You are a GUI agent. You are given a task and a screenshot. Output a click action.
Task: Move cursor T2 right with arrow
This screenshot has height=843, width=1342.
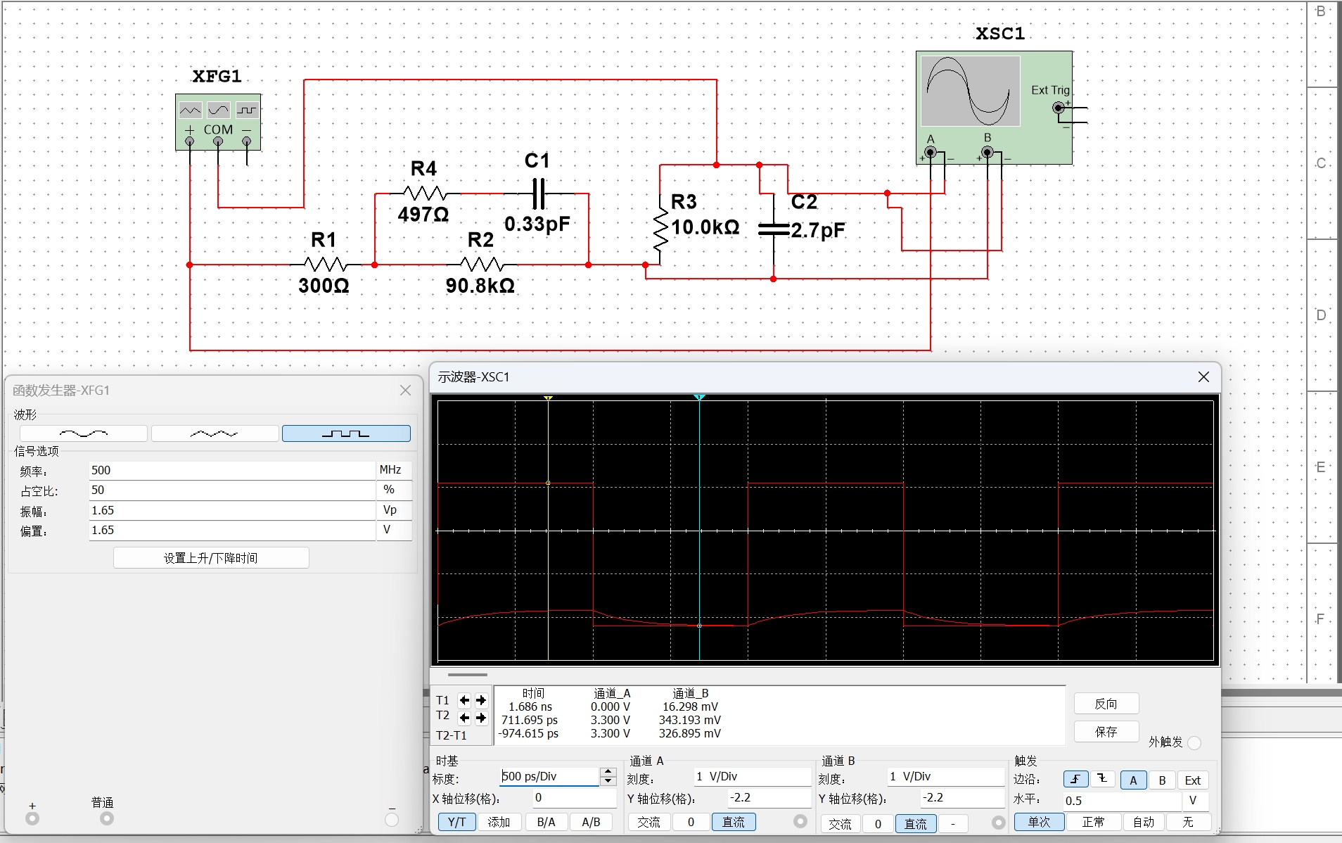[x=481, y=718]
